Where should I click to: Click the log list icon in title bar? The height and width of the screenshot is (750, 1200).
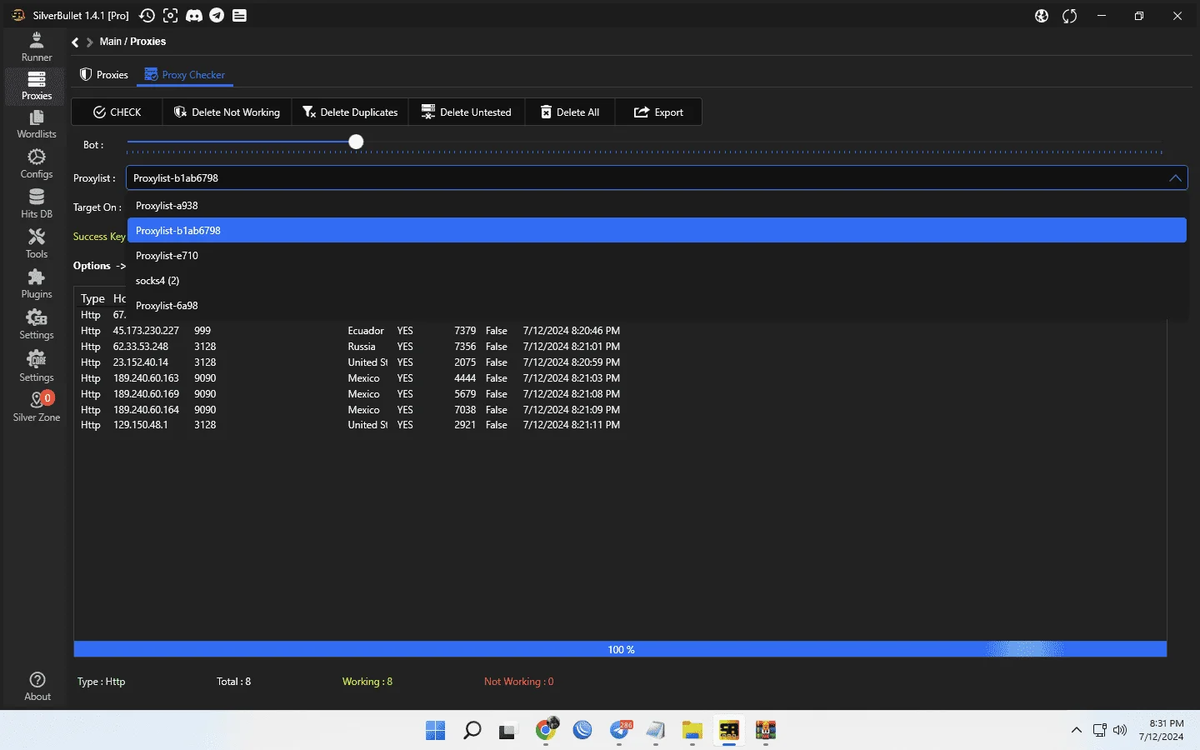click(x=239, y=16)
